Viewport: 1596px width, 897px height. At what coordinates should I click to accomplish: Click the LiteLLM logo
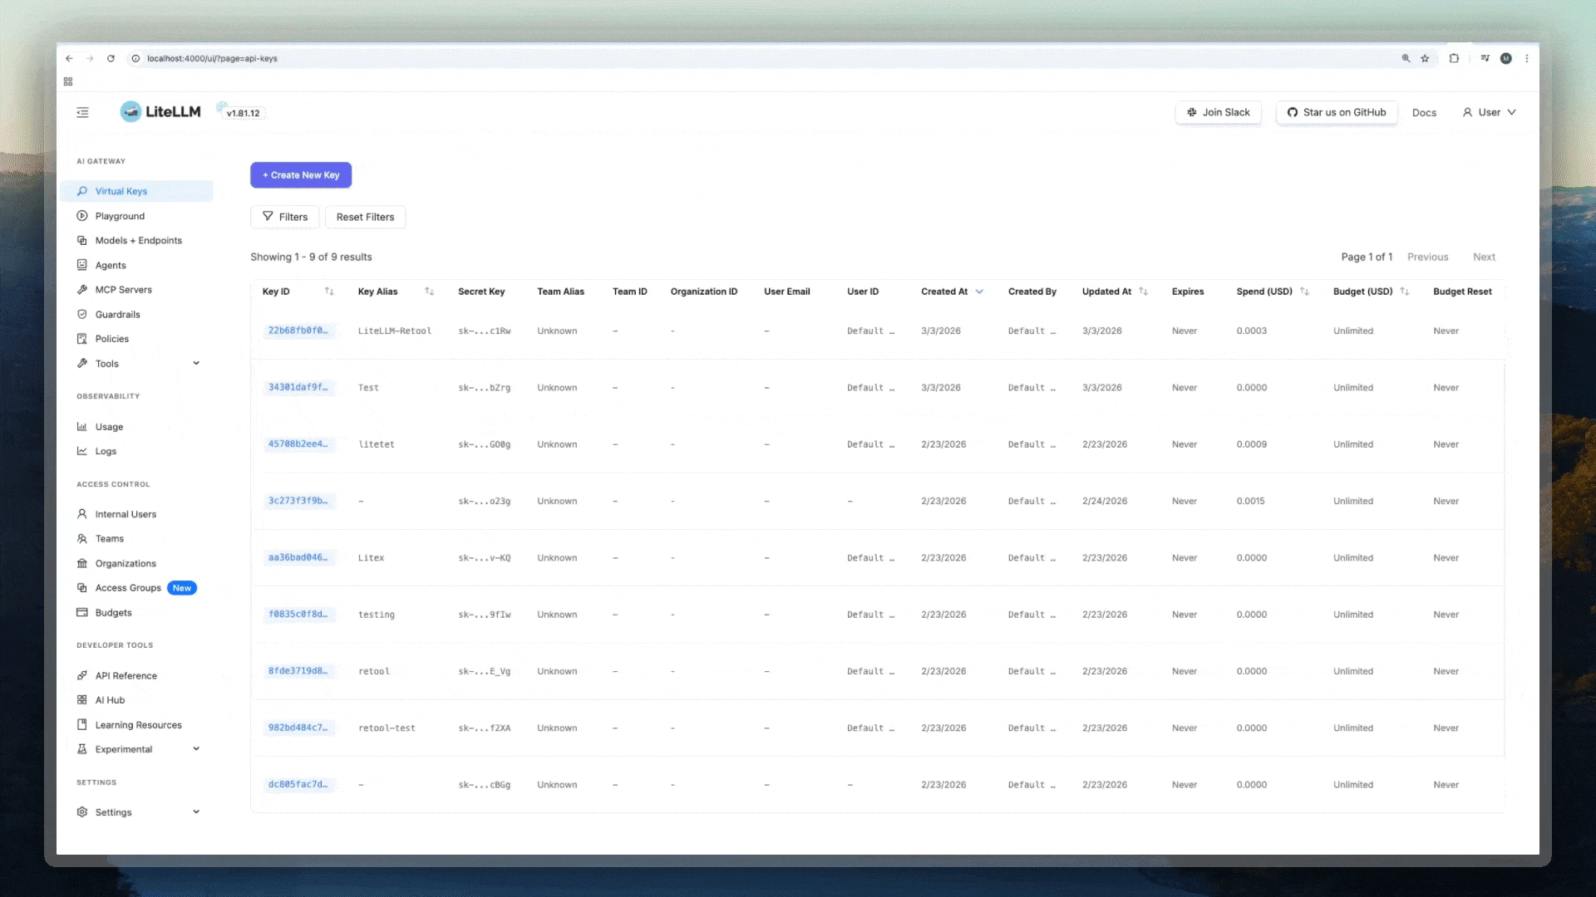(x=160, y=112)
